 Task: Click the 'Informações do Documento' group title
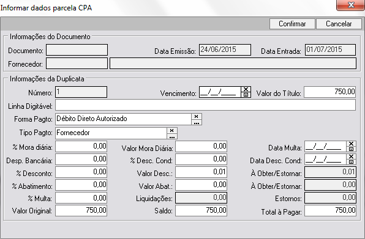click(x=50, y=37)
